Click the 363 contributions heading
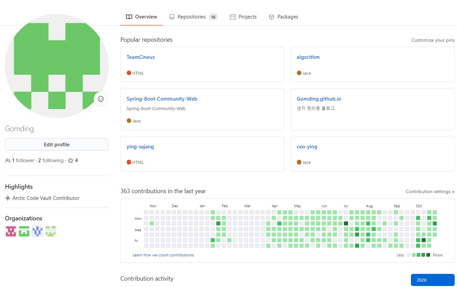The width and height of the screenshot is (457, 287). coord(163,191)
